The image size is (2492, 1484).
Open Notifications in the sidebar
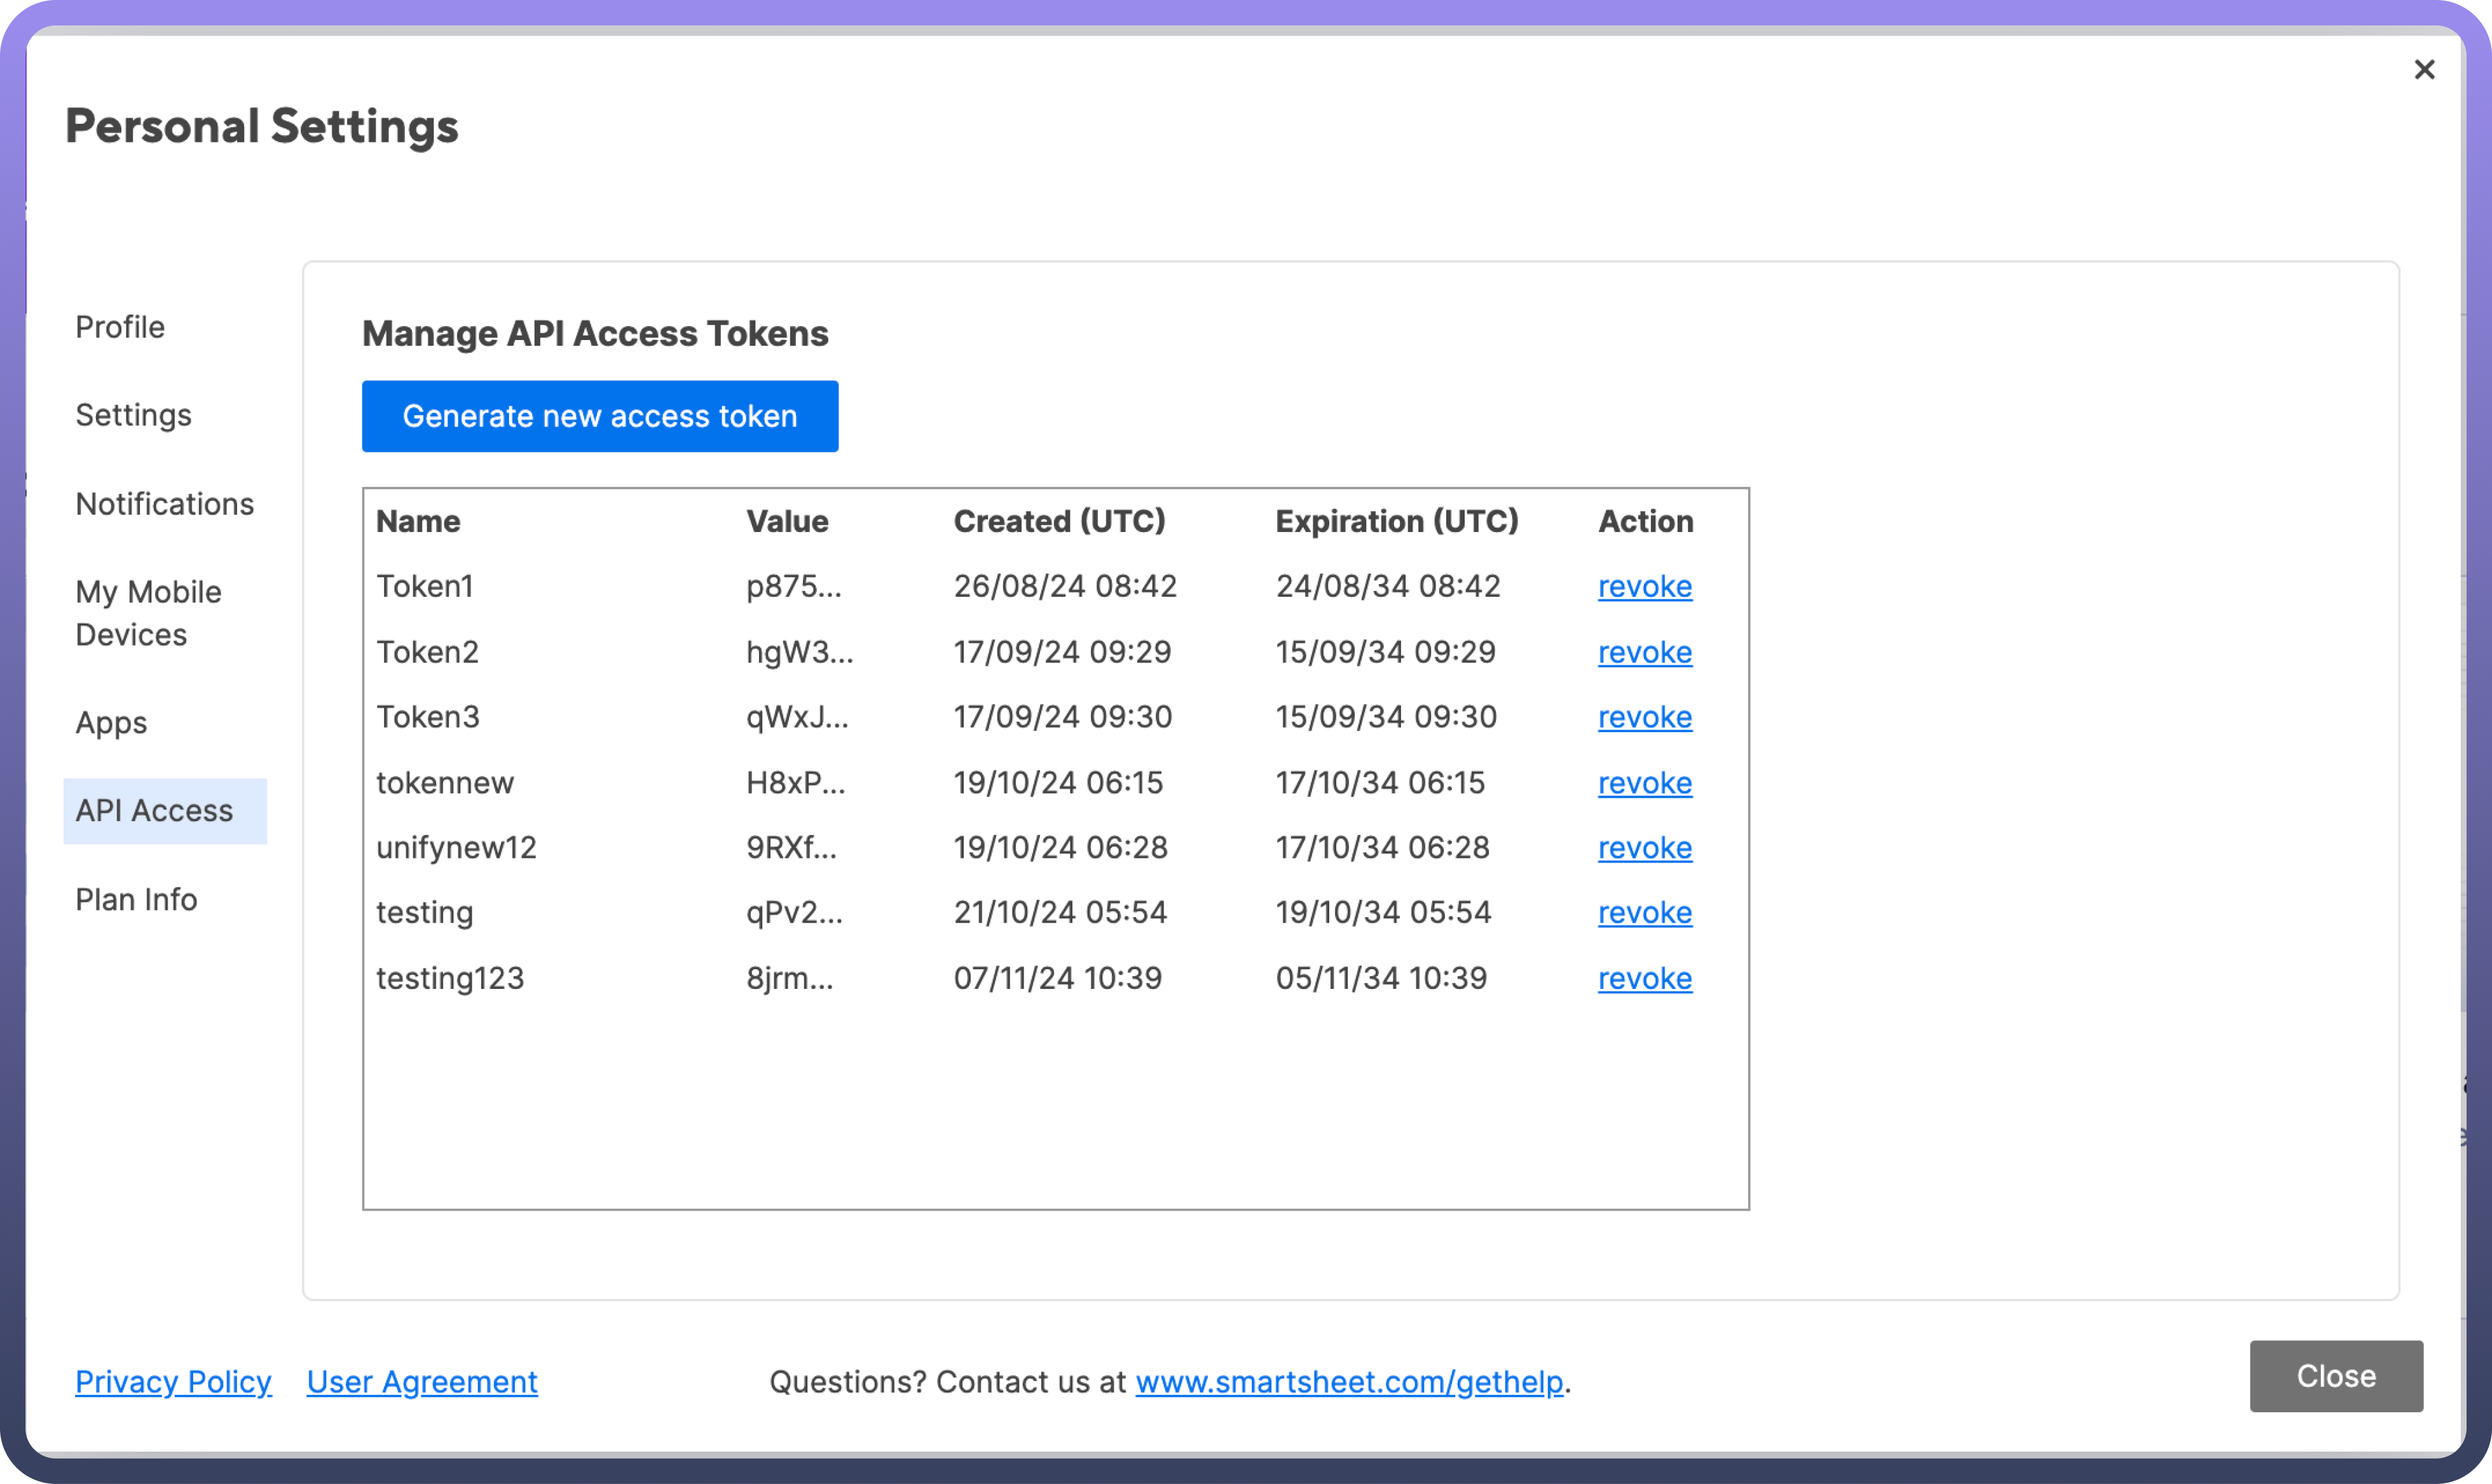(x=165, y=504)
